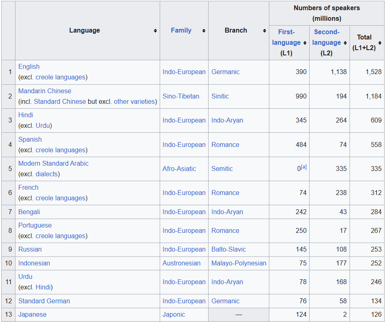Viewport: 385px width, 322px height.
Task: Open Hindi link in Urdu row
Action: pos(43,287)
